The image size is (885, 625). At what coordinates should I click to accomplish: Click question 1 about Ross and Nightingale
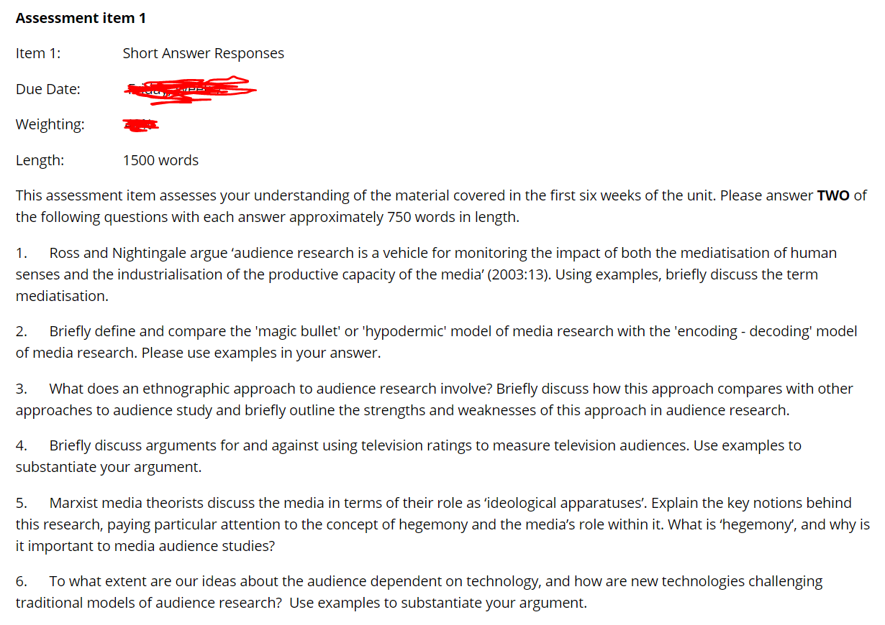tap(426, 274)
